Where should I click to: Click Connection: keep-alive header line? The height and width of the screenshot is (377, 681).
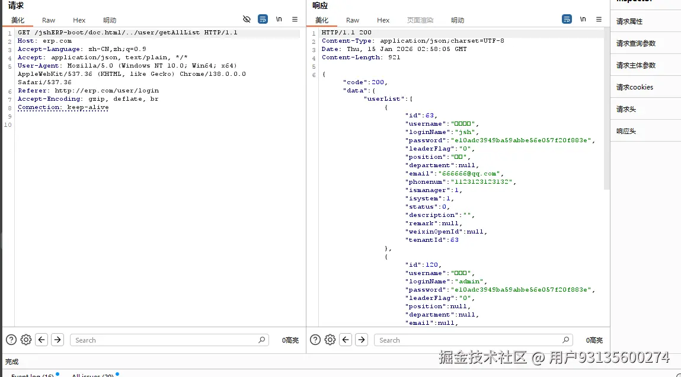pos(63,107)
